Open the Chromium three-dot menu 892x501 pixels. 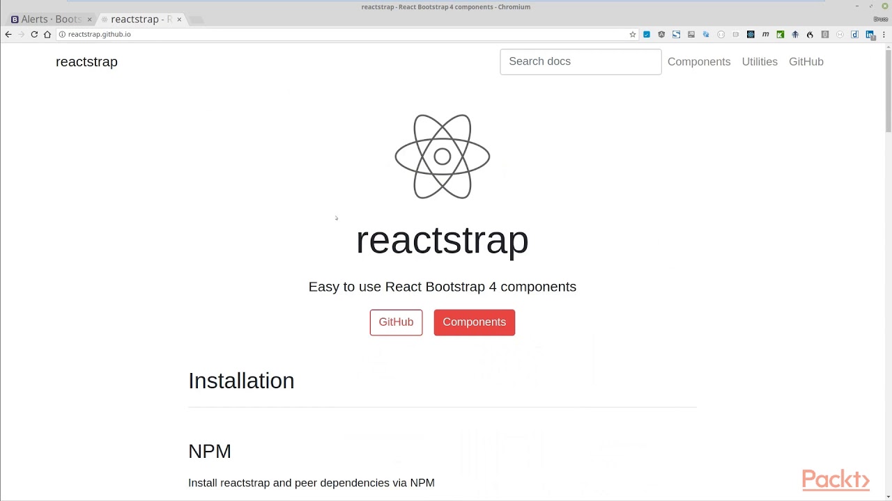tap(884, 34)
